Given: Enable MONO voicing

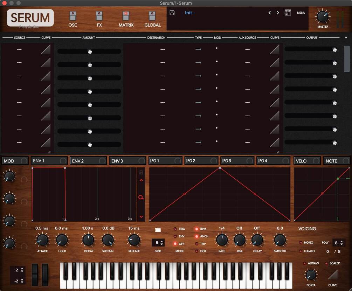Looking at the screenshot, I should (301, 243).
